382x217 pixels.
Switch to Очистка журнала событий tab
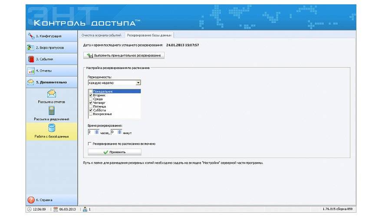click(101, 35)
